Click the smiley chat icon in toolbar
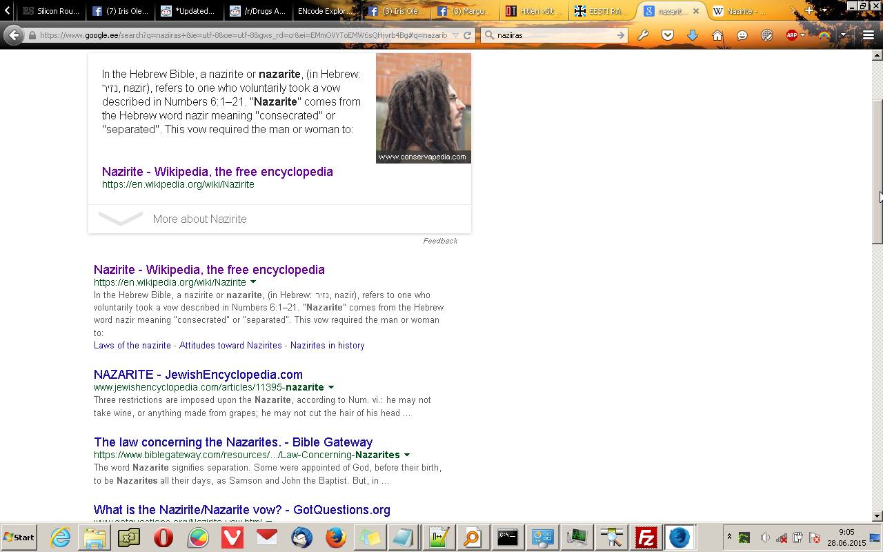The height and width of the screenshot is (552, 883). pos(742,35)
